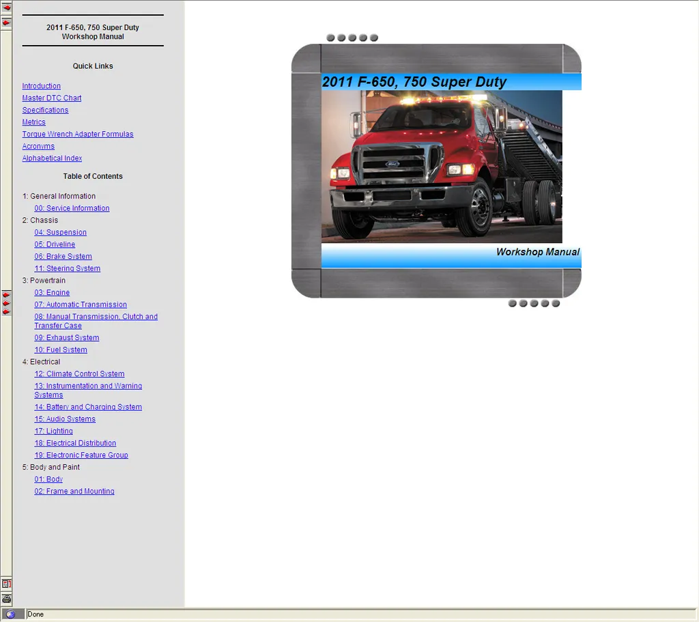Click the 'Done' status bar text
This screenshot has height=622, width=699.
point(35,614)
